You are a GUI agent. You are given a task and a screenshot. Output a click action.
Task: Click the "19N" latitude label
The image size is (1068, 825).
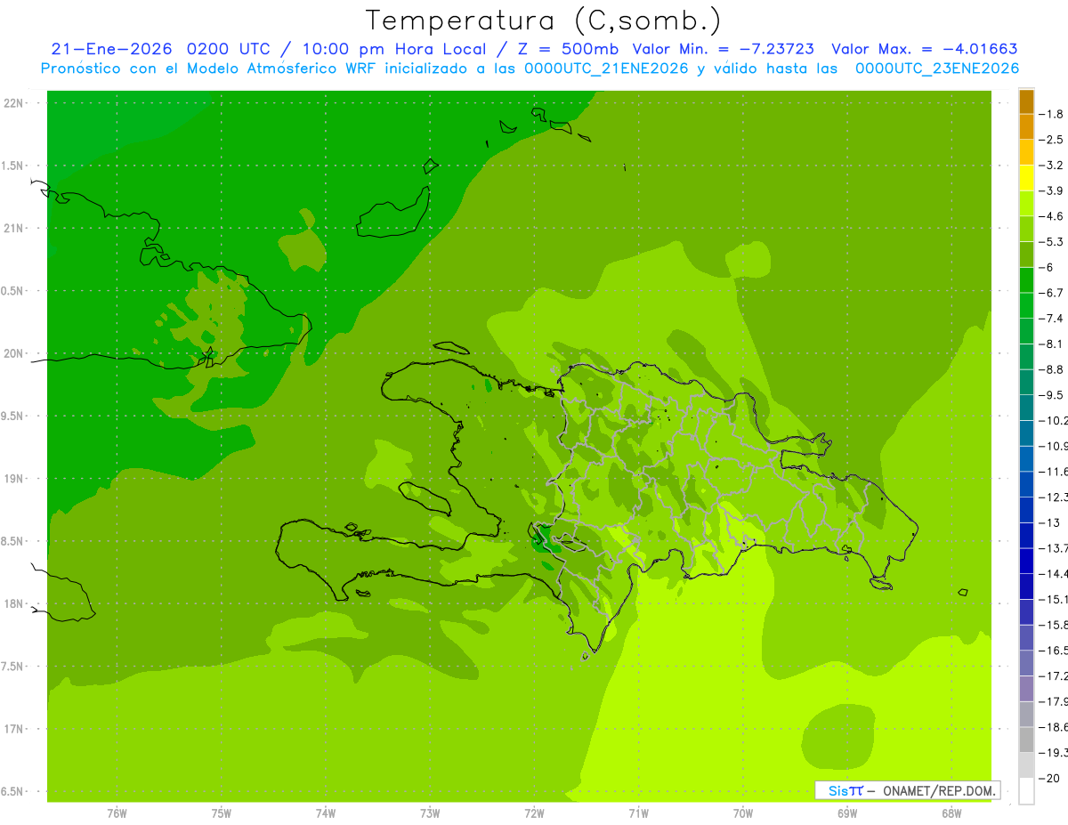(15, 479)
